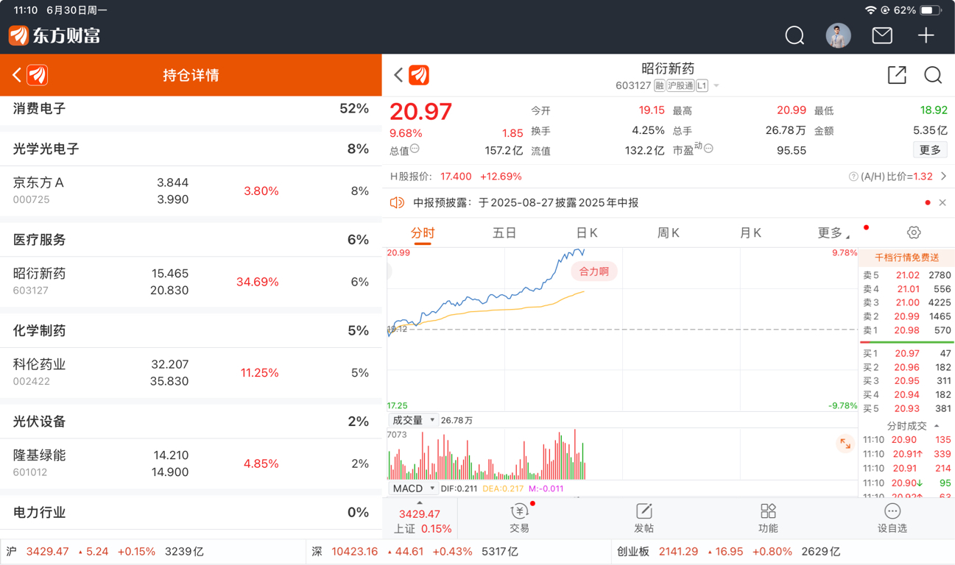
Task: Switch to 周K chart tab
Action: (x=668, y=232)
